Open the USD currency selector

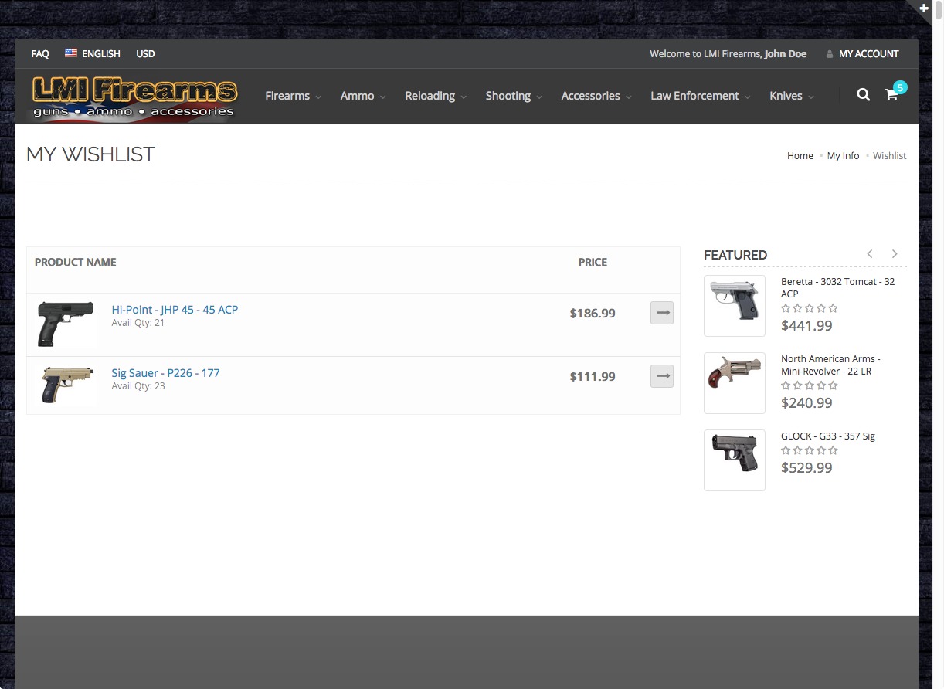[145, 53]
